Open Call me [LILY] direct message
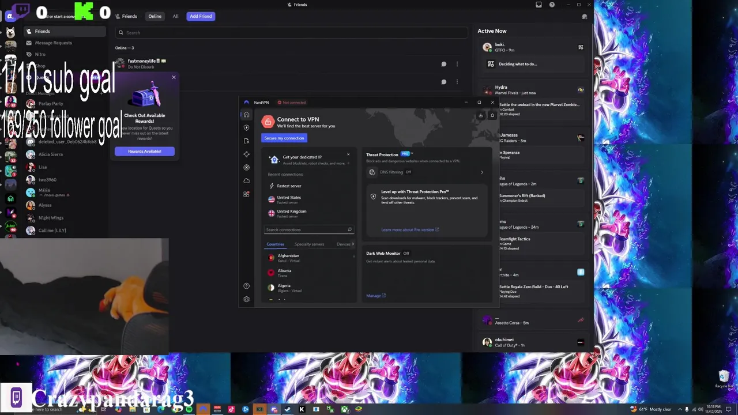 (x=65, y=231)
